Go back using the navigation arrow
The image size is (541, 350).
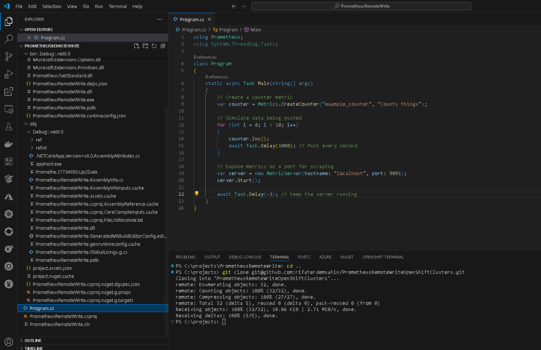coord(234,6)
